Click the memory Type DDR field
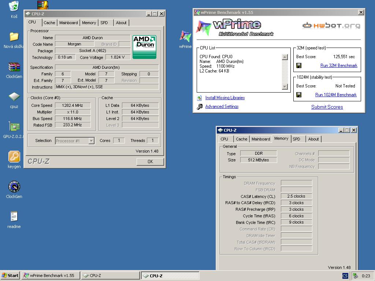Viewport: 375px width, 281px height. pos(259,153)
